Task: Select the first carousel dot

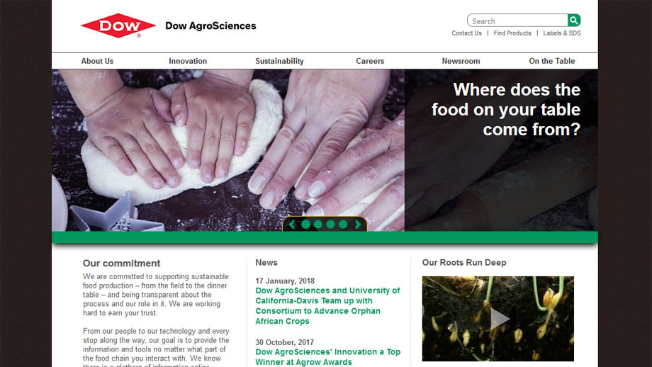Action: click(x=306, y=225)
